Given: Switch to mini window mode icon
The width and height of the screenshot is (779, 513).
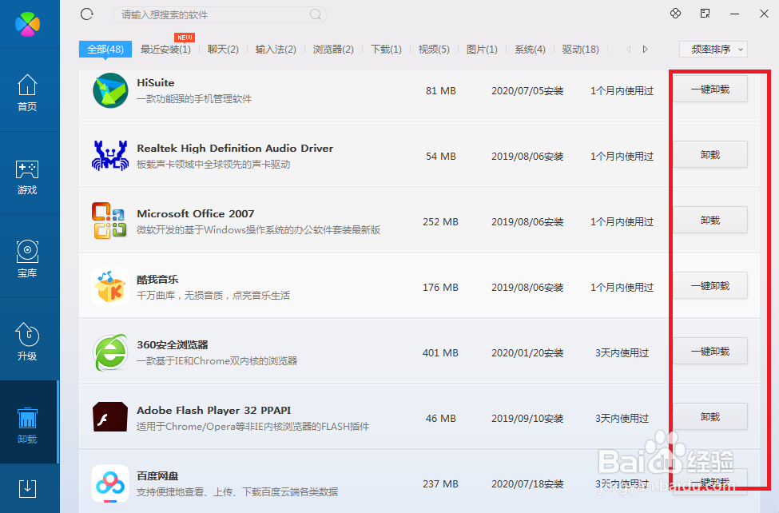Looking at the screenshot, I should [705, 14].
